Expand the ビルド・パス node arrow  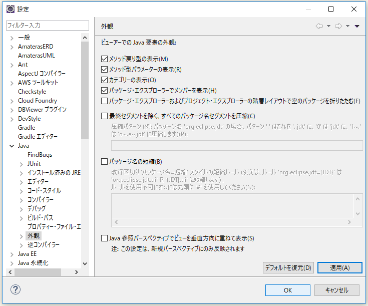(22, 218)
